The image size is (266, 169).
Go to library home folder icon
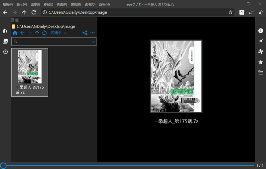[15, 33]
